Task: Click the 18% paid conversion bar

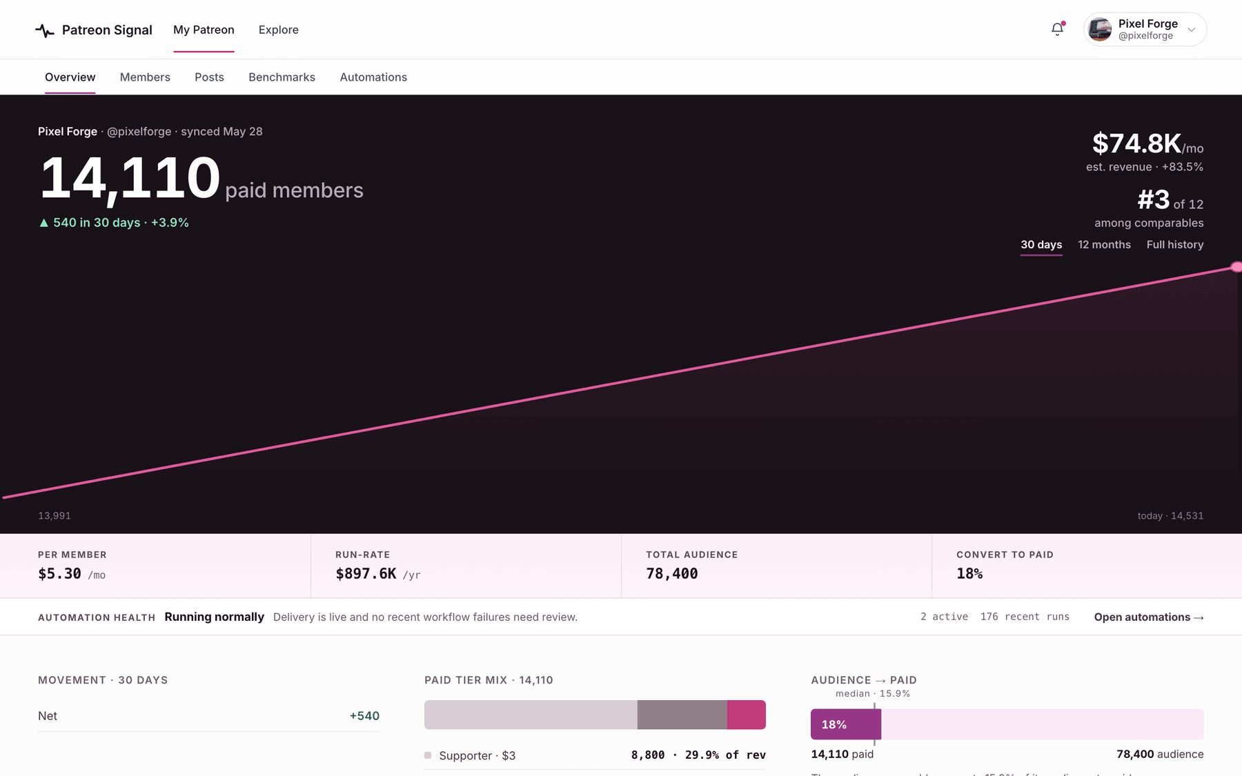Action: pos(846,724)
